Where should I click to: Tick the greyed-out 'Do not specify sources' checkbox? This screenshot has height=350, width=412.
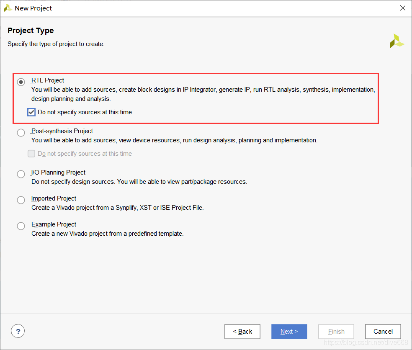click(x=31, y=154)
